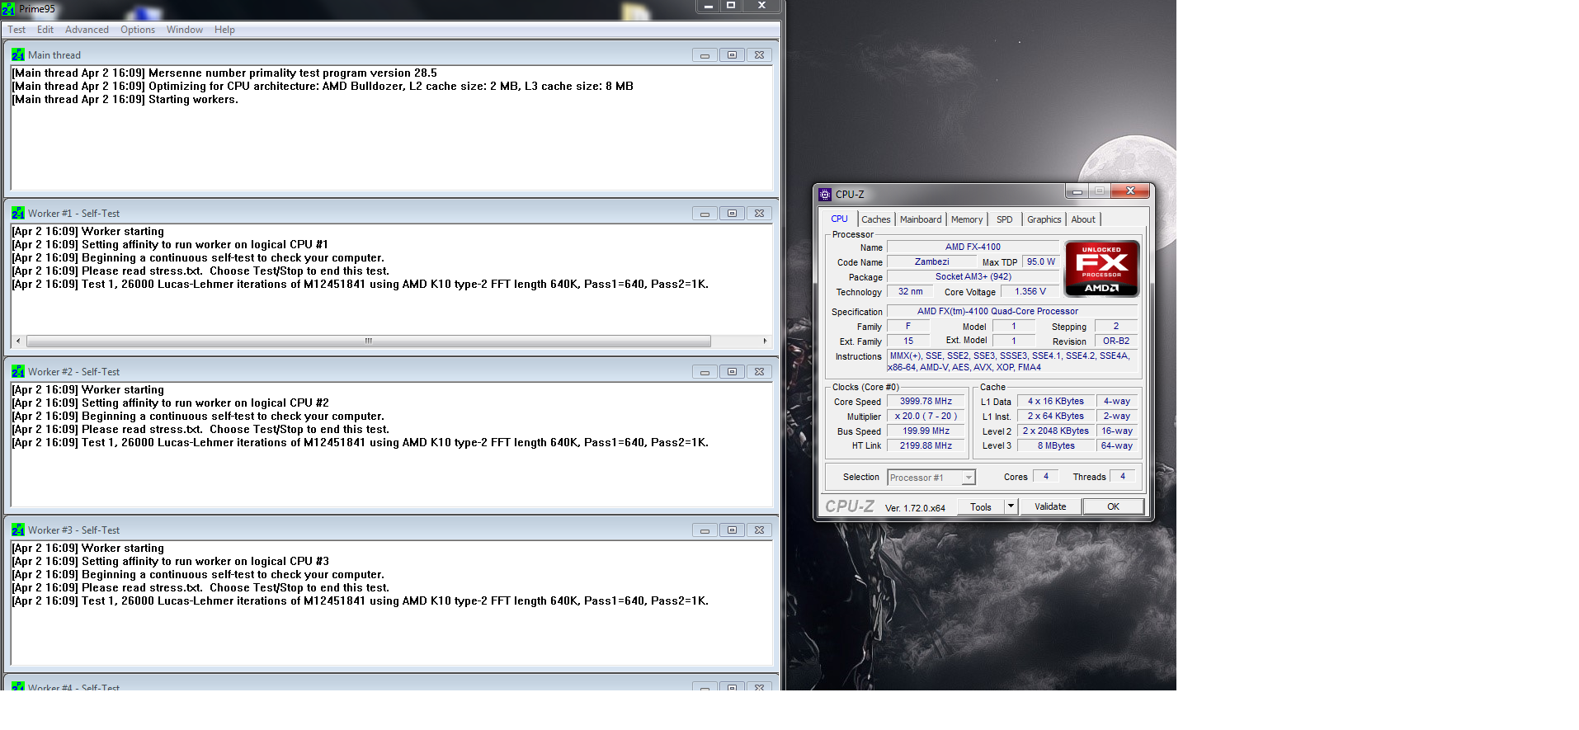
Task: Close the CPU-Z window
Action: tap(1130, 191)
